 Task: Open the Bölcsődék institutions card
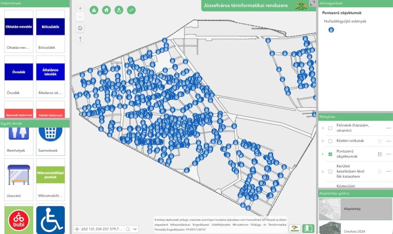pyautogui.click(x=50, y=31)
